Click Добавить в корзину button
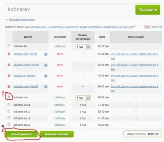The image size is (164, 142). click(56, 134)
